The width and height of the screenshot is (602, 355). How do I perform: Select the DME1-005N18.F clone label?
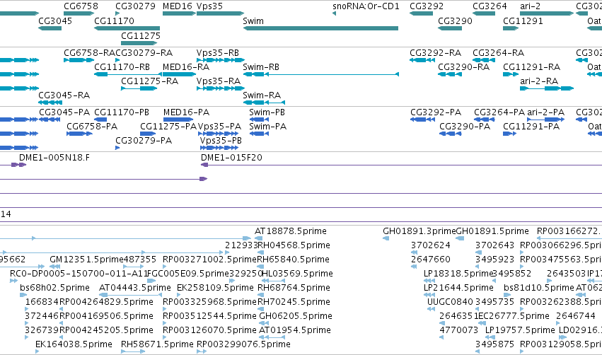pyautogui.click(x=54, y=158)
